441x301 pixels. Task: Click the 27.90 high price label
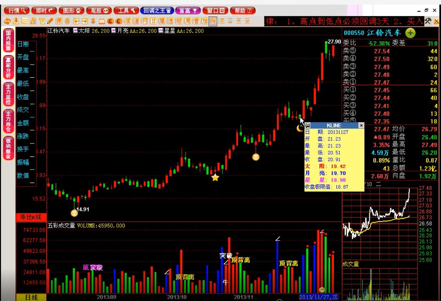coord(334,42)
